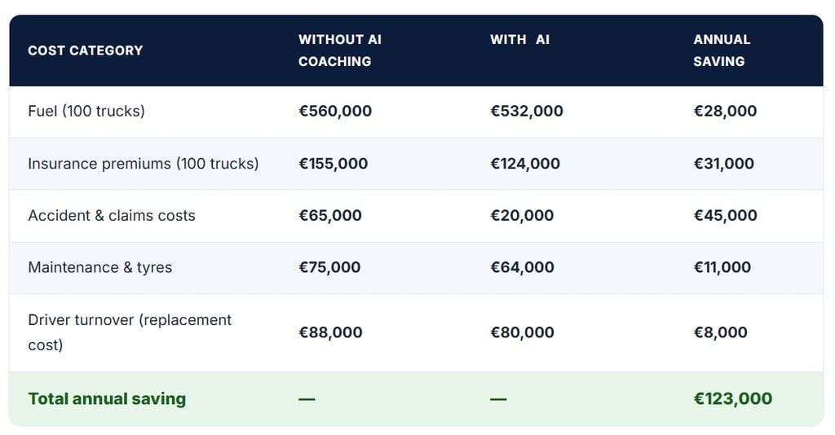Viewport: 835px width, 435px height.
Task: Select the €532,000 fuel with AI value
Action: (526, 112)
